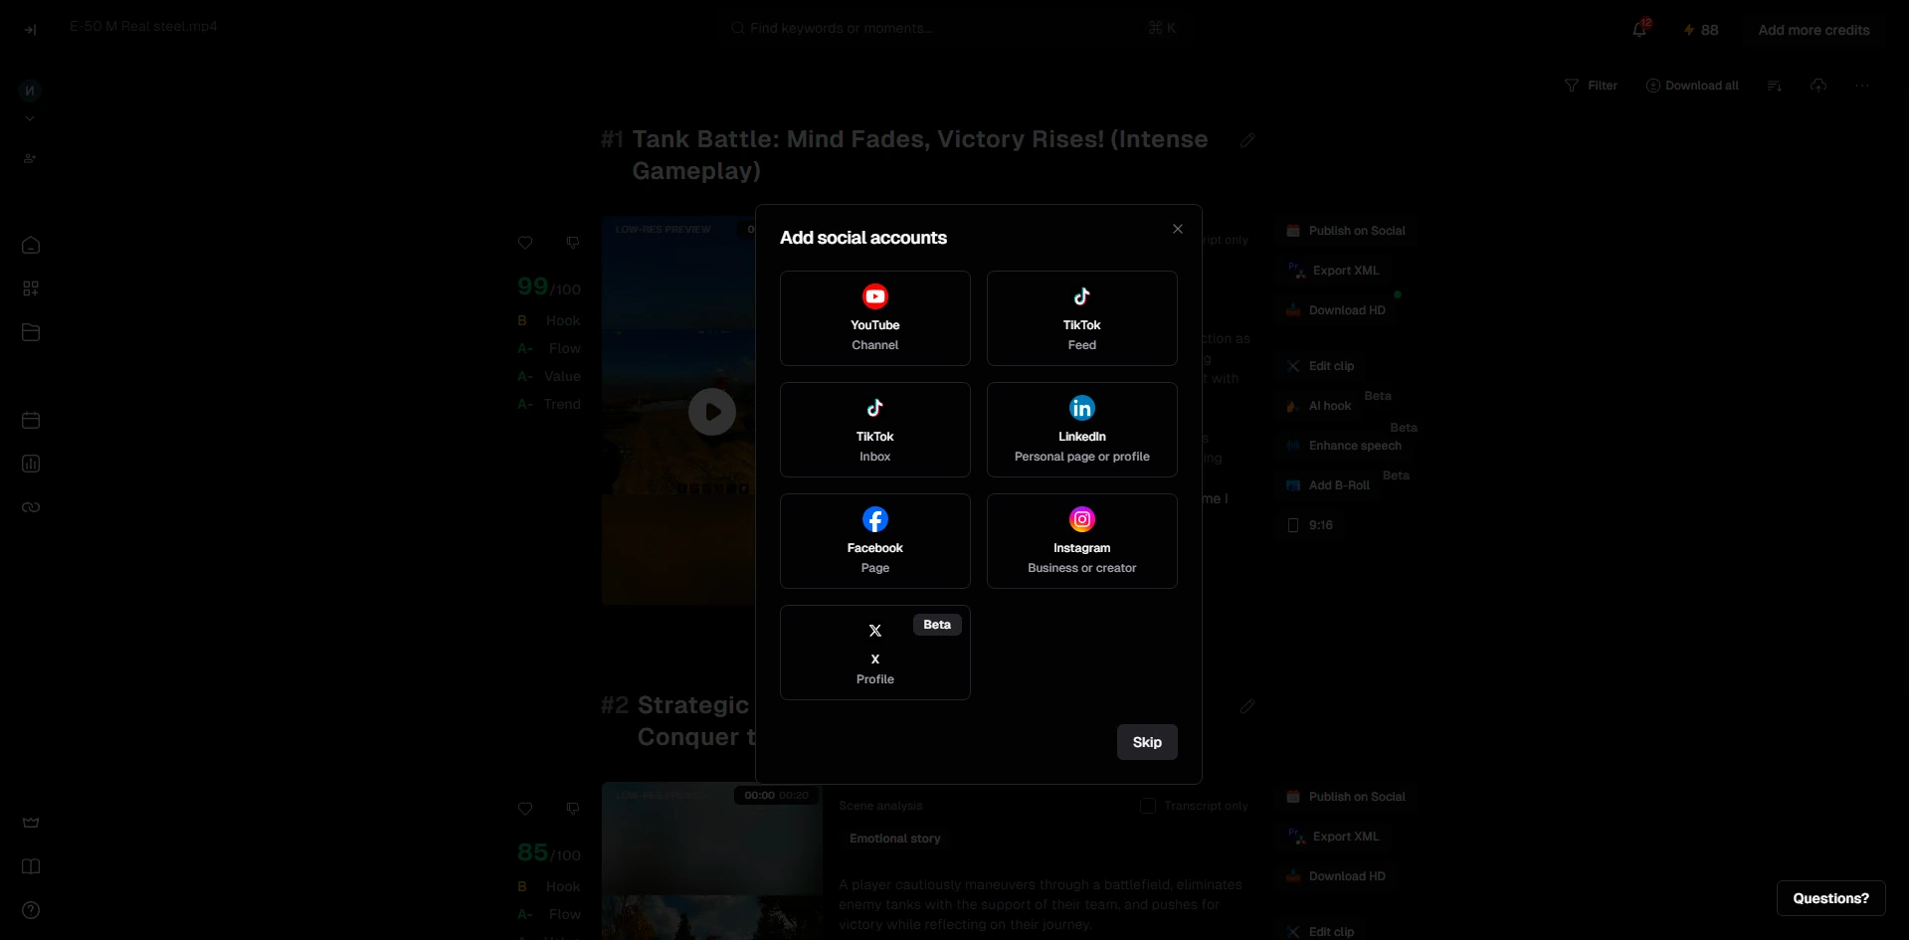
Task: Select TikTok Inbox account option
Action: click(x=874, y=430)
